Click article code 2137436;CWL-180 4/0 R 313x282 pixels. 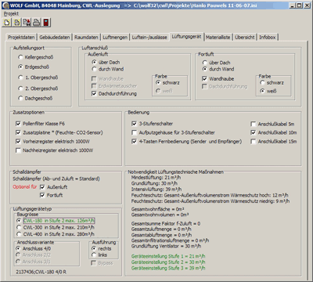tap(41, 272)
